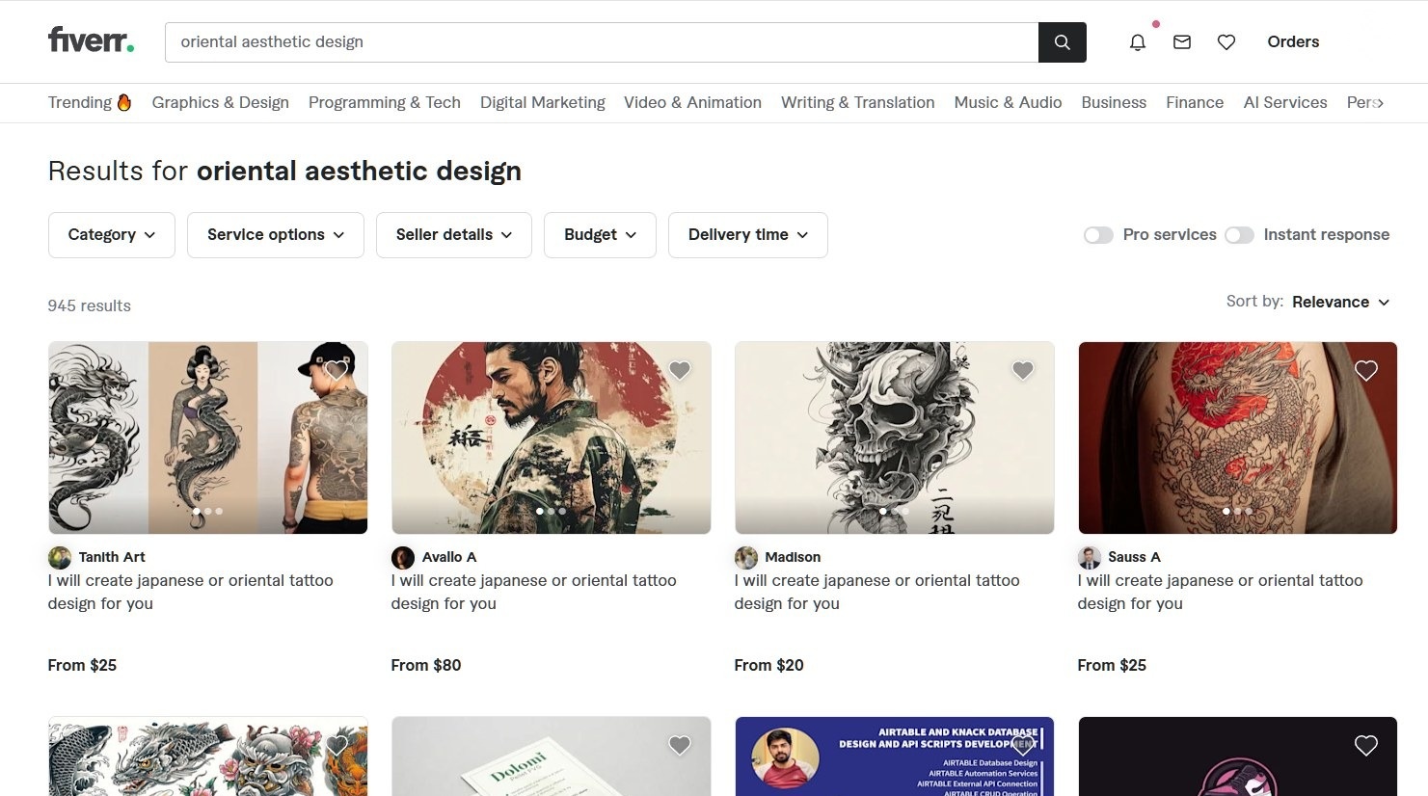
Task: Open Madison's tattoo design gig title
Action: [877, 592]
